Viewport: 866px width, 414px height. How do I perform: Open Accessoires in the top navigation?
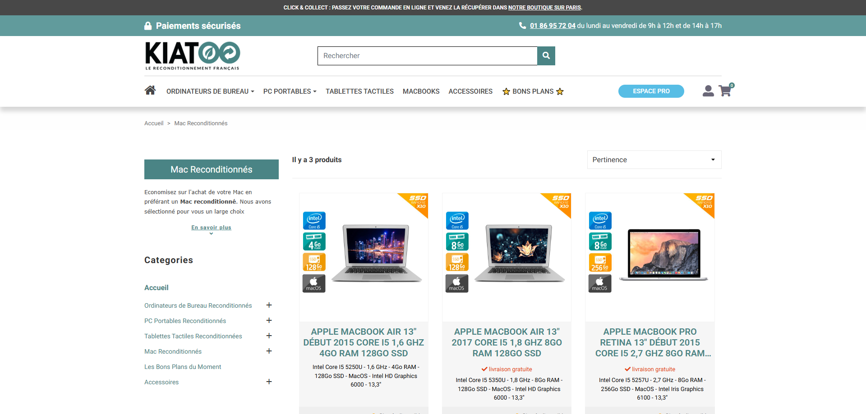470,91
